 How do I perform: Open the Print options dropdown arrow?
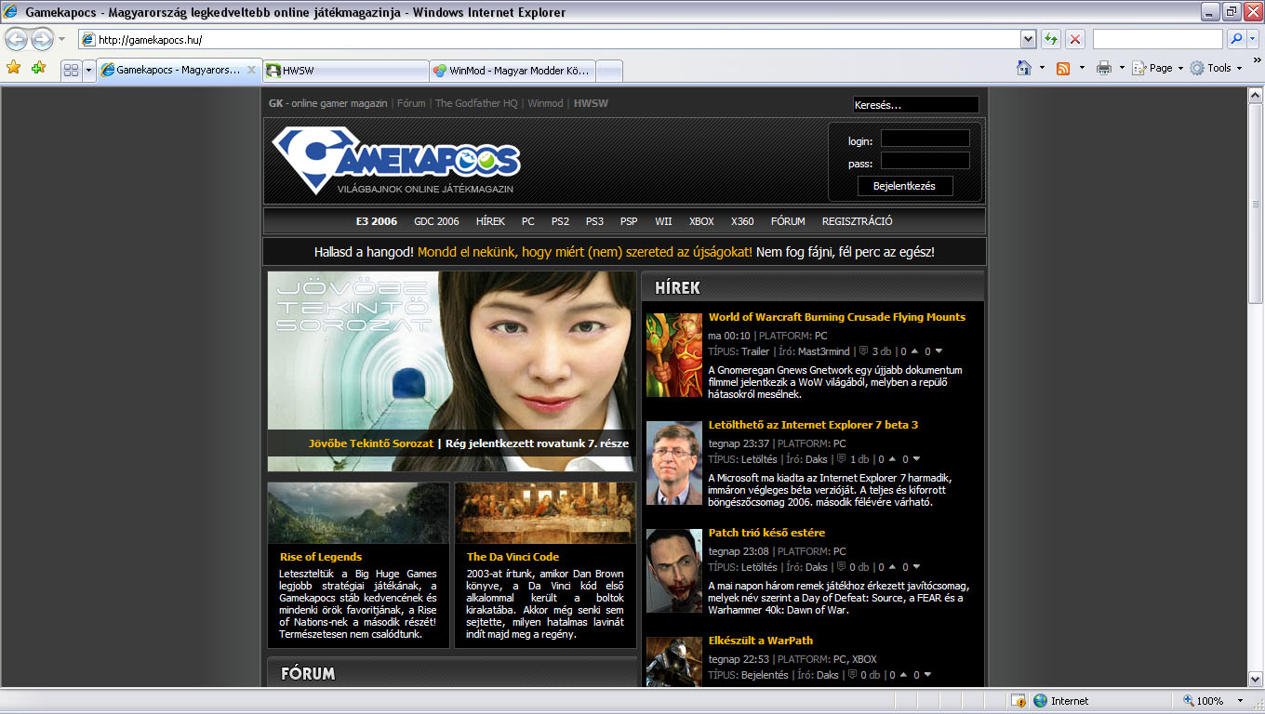point(1122,68)
